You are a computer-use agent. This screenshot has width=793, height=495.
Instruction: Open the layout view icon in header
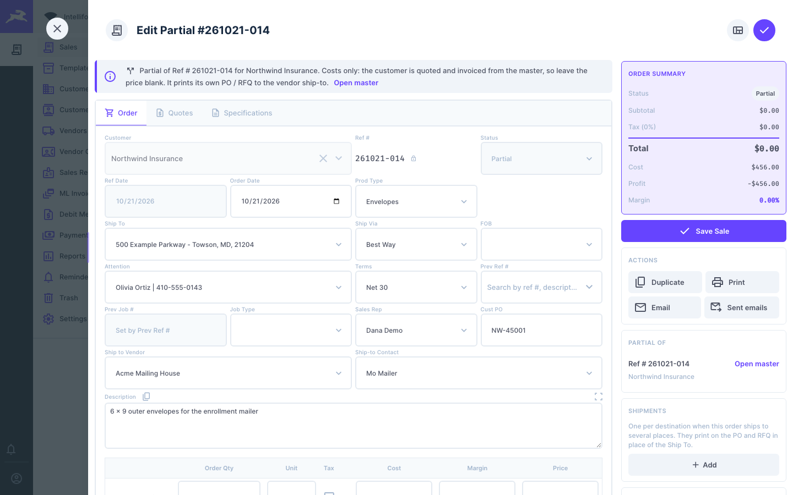click(738, 30)
